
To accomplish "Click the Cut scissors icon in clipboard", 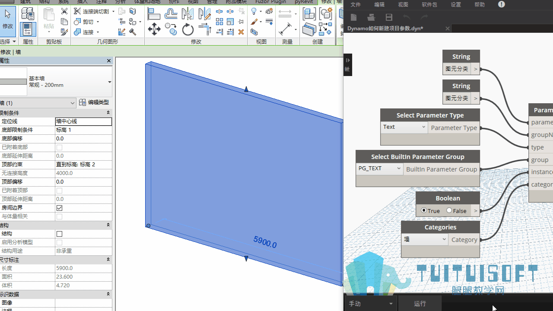I will pos(64,11).
